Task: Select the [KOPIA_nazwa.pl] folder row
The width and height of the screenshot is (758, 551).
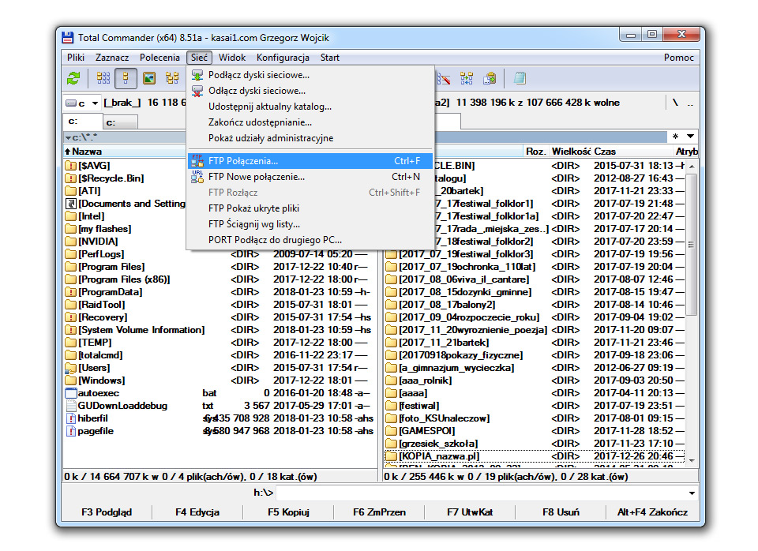Action: click(x=535, y=456)
